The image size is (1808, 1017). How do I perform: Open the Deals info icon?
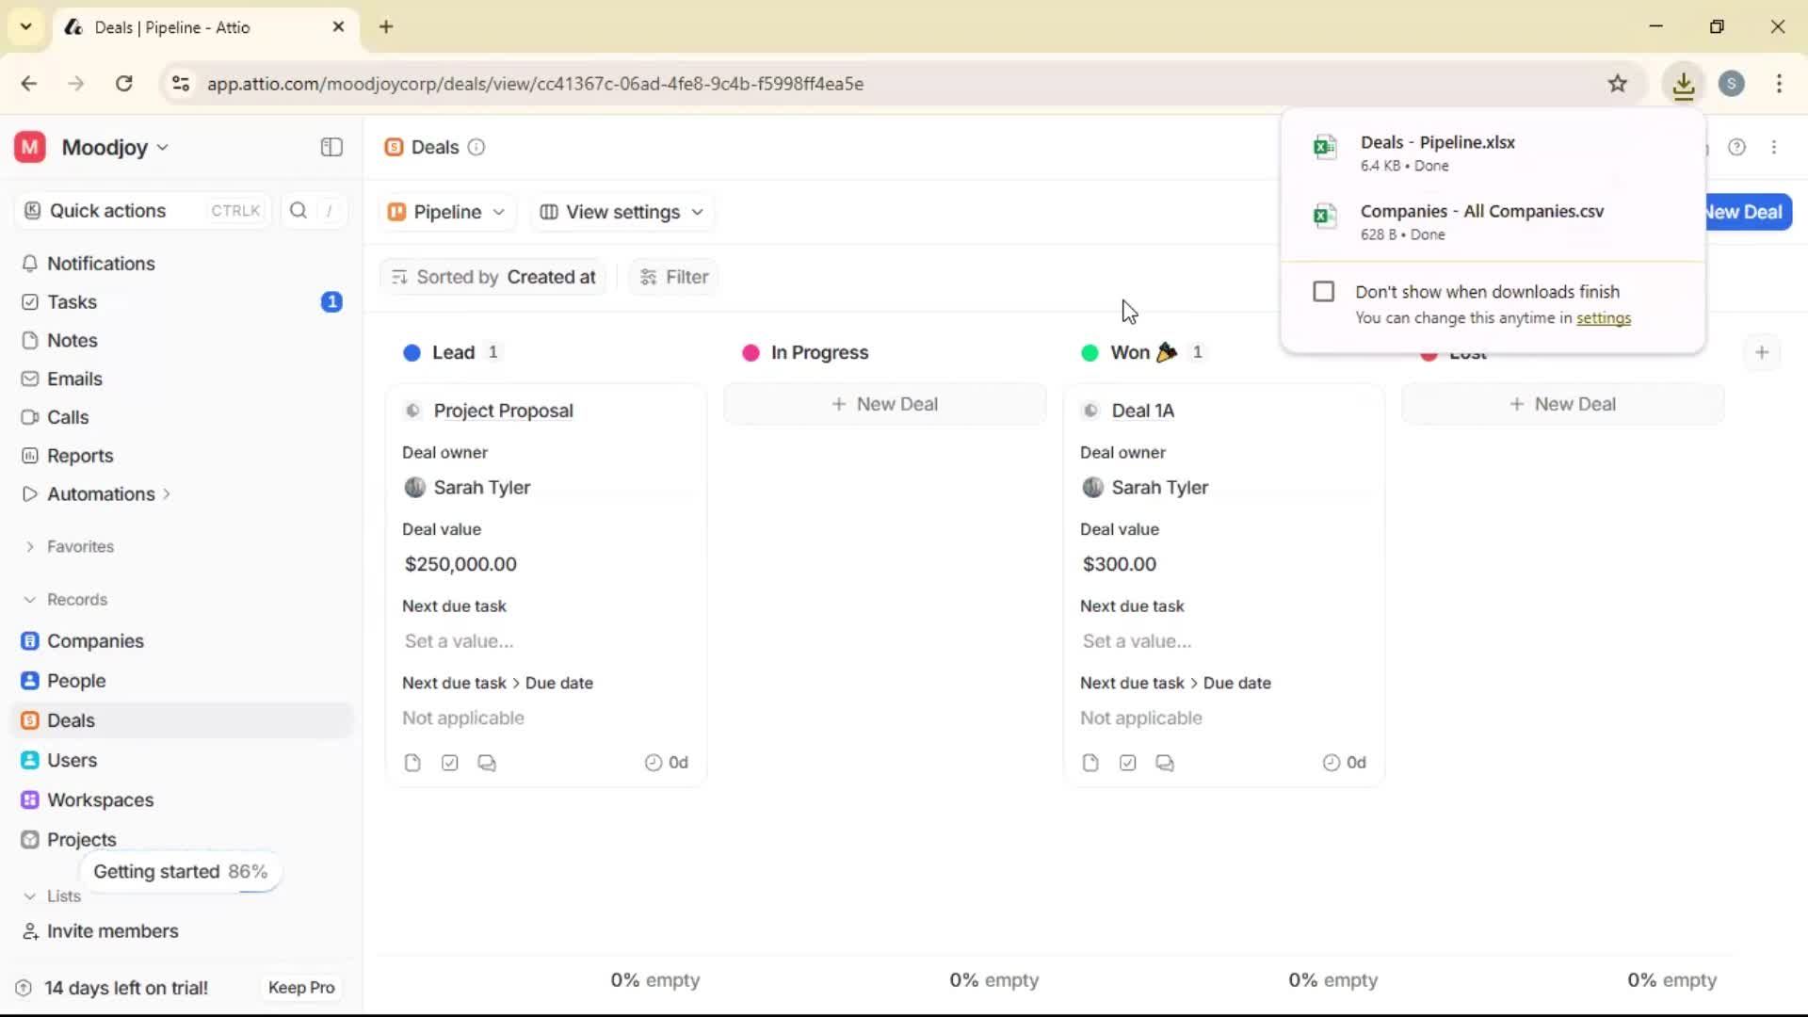coord(476,147)
